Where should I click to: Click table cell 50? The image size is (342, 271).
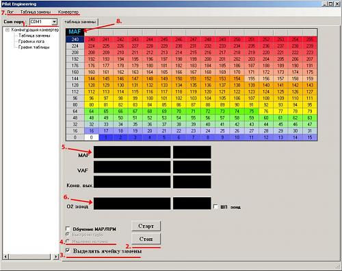[x=120, y=118]
